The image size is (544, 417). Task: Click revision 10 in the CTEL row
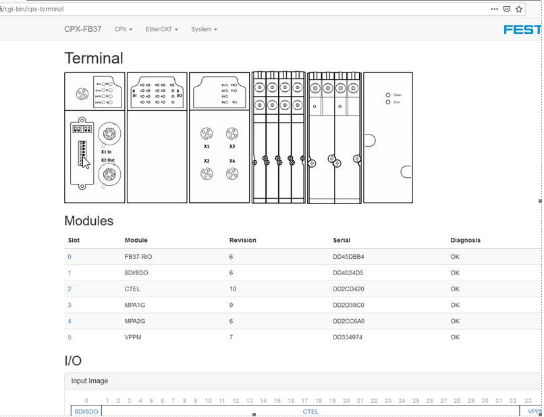[233, 289]
